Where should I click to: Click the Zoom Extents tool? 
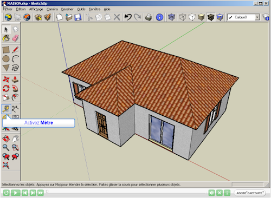coord(6,165)
